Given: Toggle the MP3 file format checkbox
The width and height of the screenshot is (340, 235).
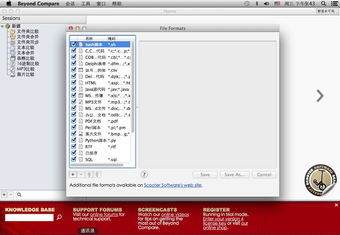Looking at the screenshot, I should point(74,102).
